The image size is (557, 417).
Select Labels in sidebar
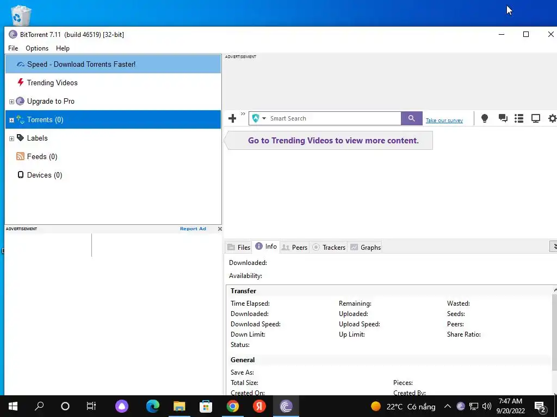click(x=113, y=138)
